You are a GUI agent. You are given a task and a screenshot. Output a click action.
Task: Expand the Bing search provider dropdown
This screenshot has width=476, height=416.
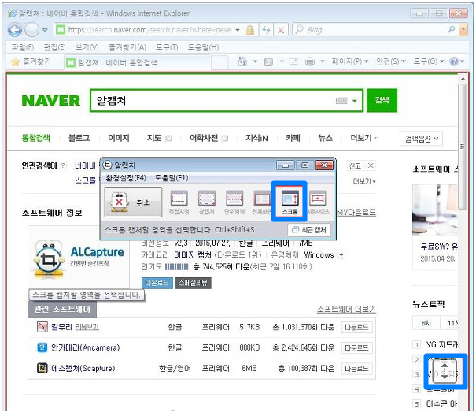[463, 29]
